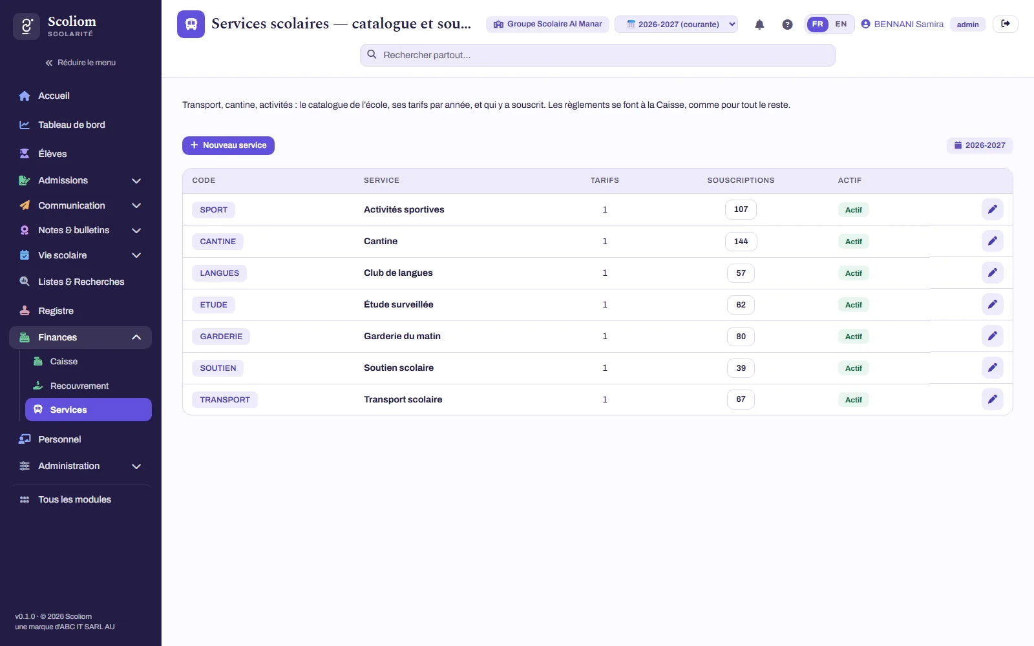Edit the Transport scolaire service
The width and height of the screenshot is (1034, 646).
click(992, 399)
